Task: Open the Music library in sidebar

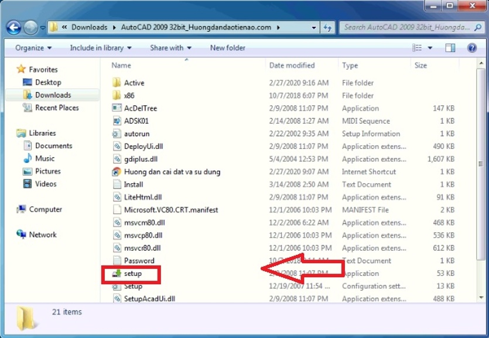Action: (x=45, y=158)
